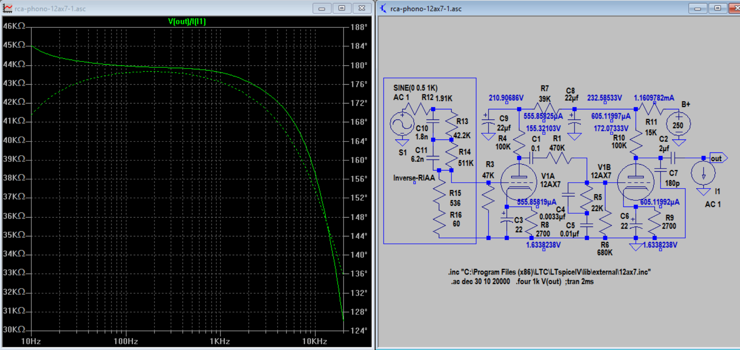Click the 46KΩ magnitude axis label
The width and height of the screenshot is (740, 350).
click(x=14, y=26)
